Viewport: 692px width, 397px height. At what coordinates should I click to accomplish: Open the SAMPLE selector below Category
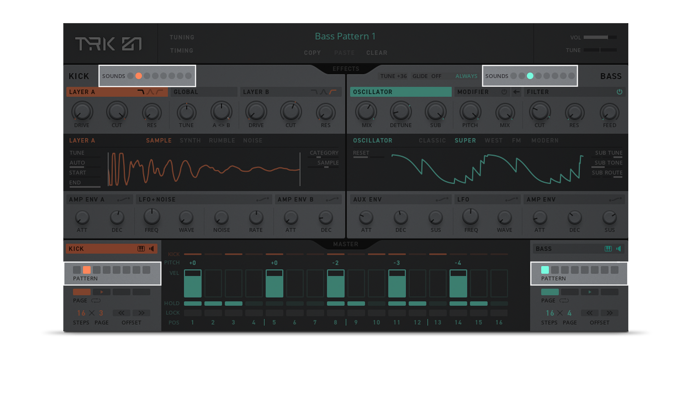point(328,163)
